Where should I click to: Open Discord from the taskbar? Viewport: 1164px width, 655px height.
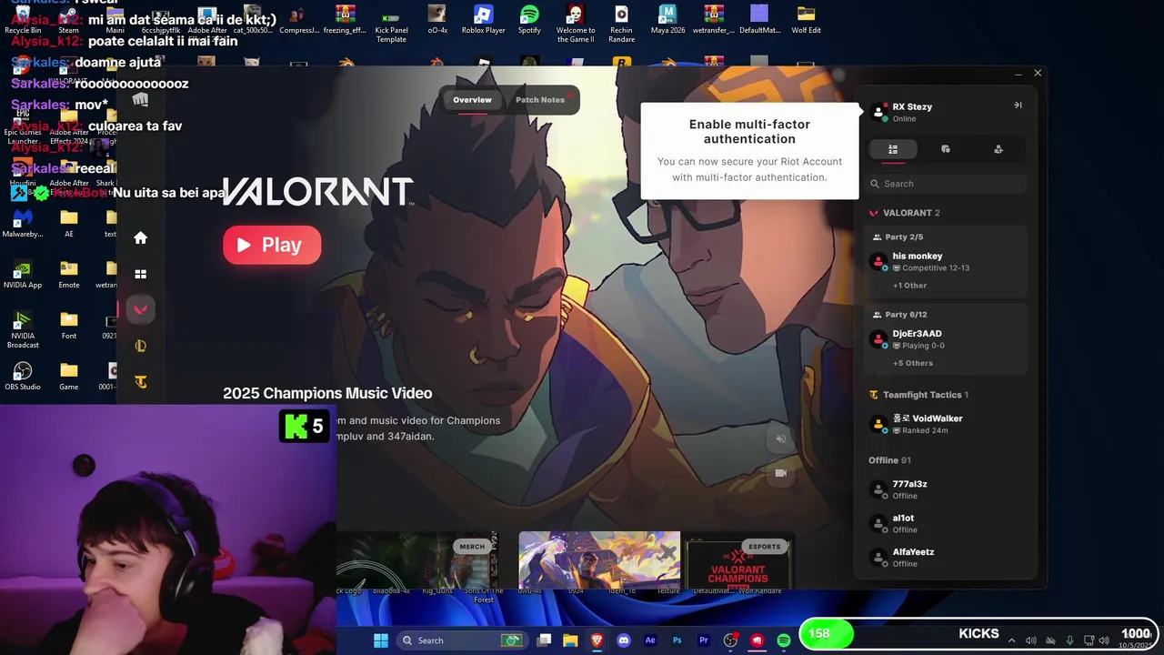pos(623,640)
